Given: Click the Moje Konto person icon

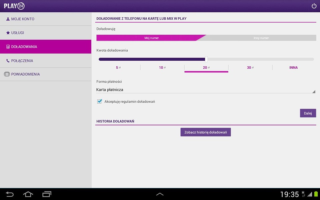Looking at the screenshot, I should 8,19.
